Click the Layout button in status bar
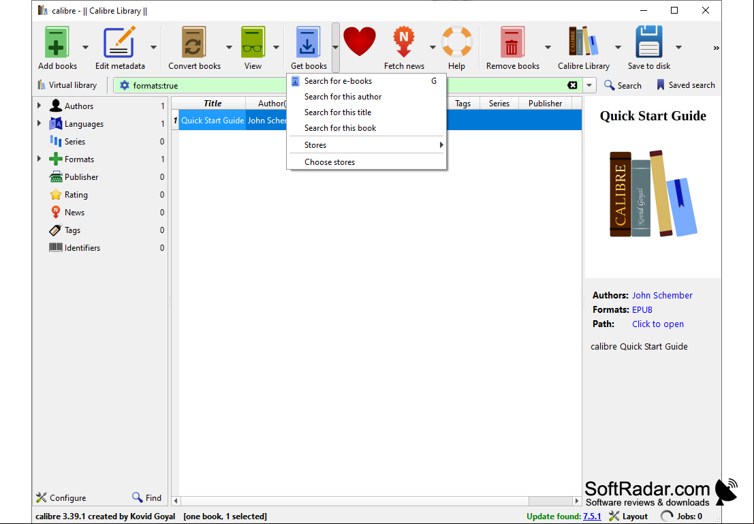Image resolution: width=754 pixels, height=524 pixels. 628,517
